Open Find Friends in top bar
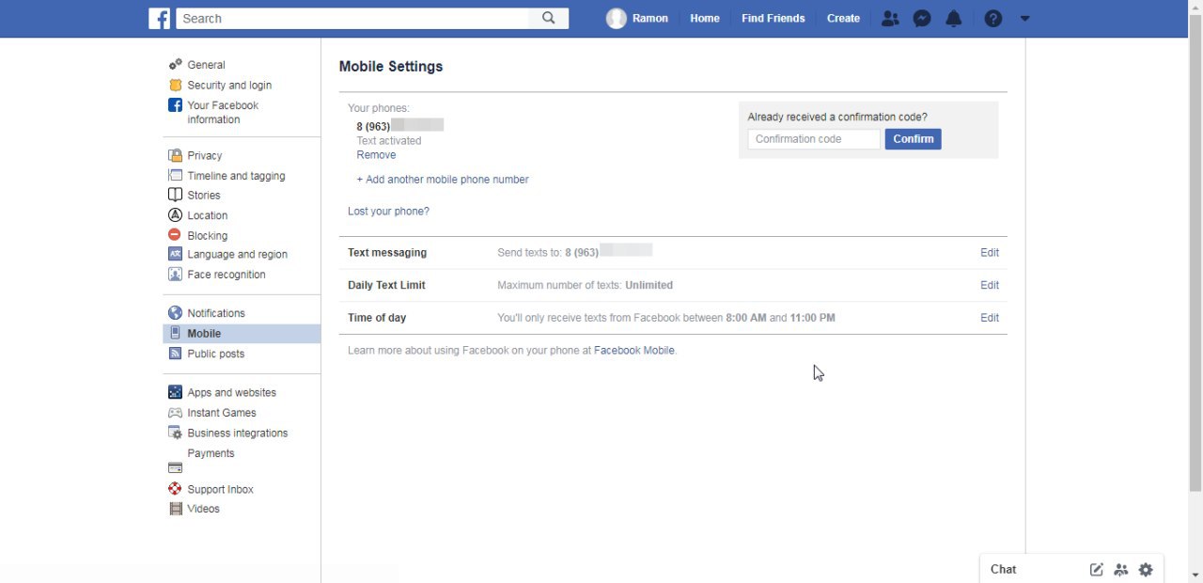 (773, 19)
